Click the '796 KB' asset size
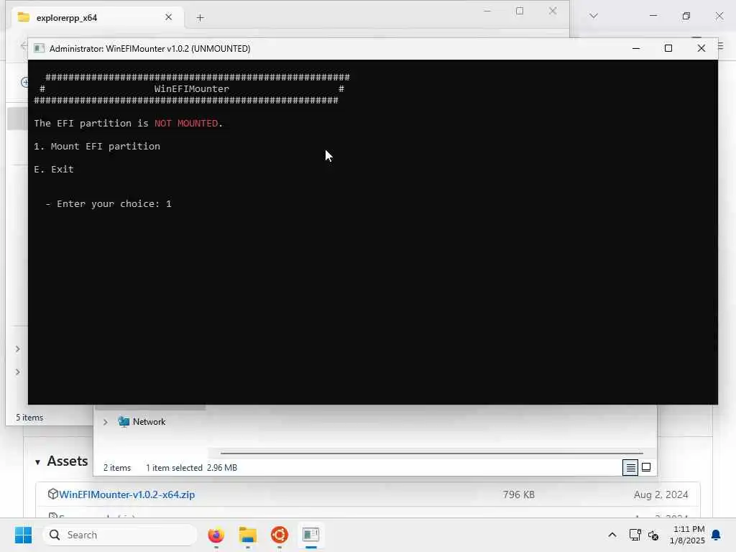The height and width of the screenshot is (552, 736). 519,494
